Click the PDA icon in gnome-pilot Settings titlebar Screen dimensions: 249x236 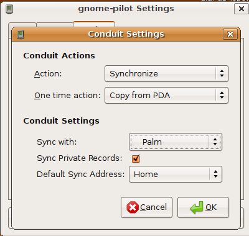9,9
